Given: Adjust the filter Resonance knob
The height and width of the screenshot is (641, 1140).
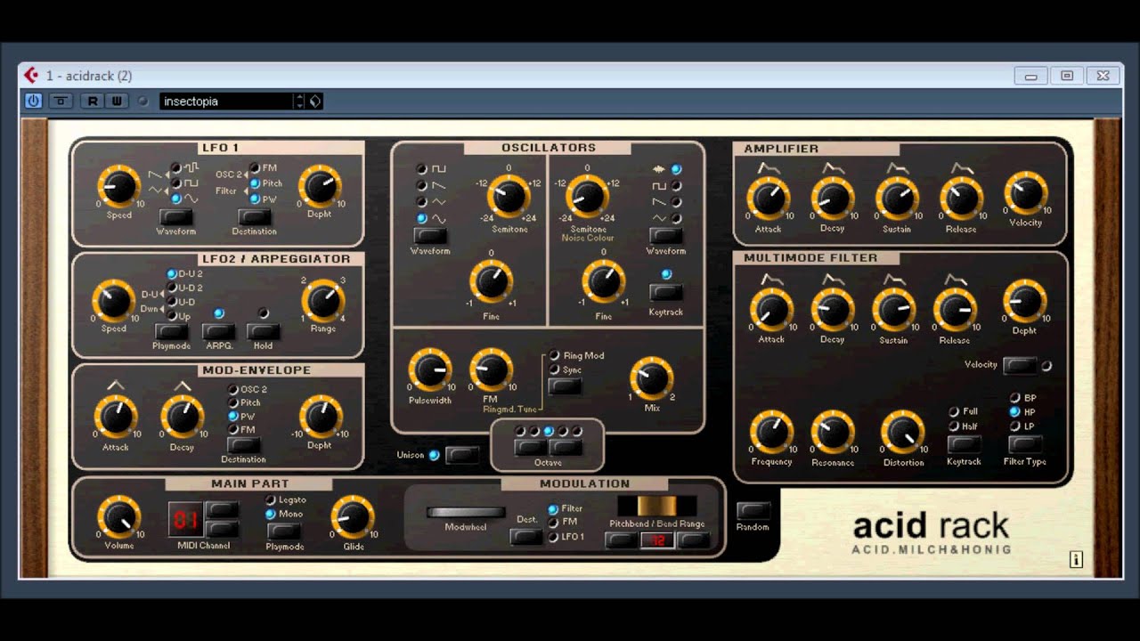Looking at the screenshot, I should pos(833,433).
